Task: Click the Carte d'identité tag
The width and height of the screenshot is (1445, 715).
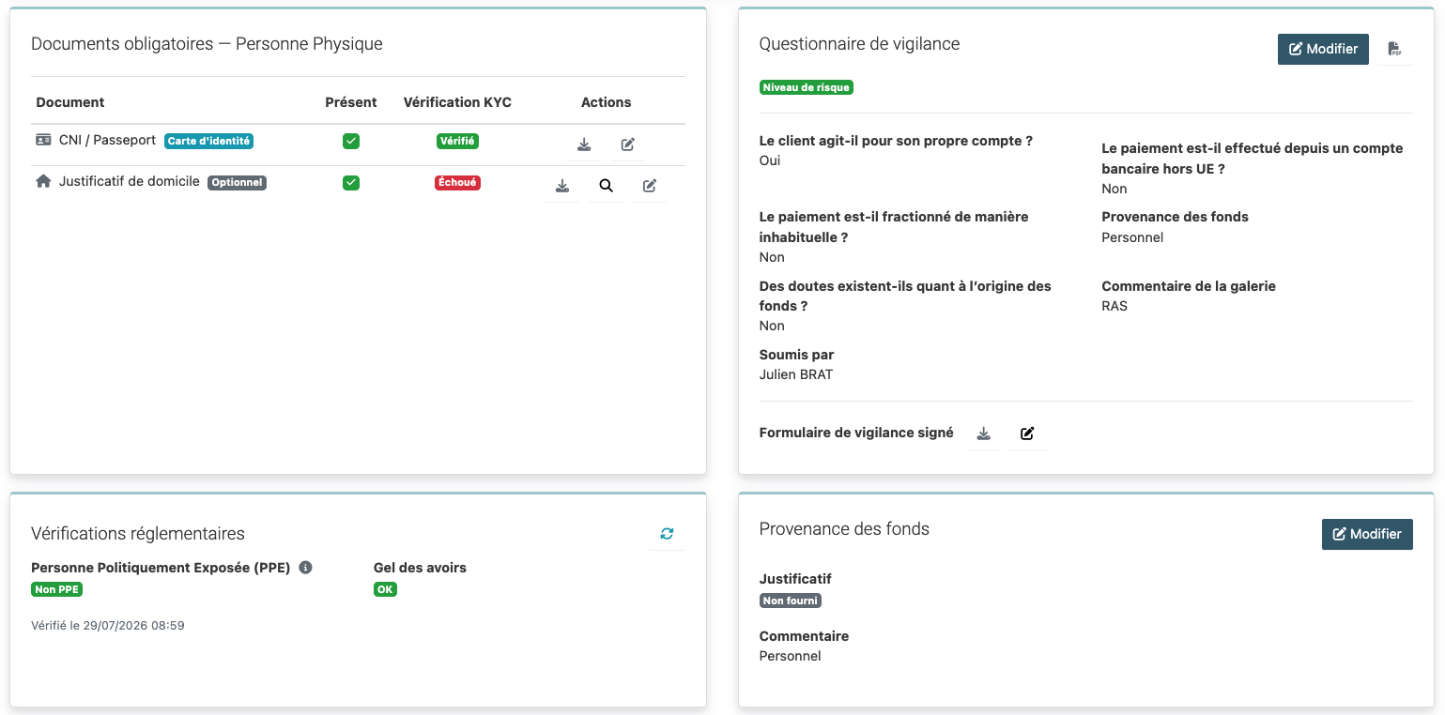Action: (209, 141)
